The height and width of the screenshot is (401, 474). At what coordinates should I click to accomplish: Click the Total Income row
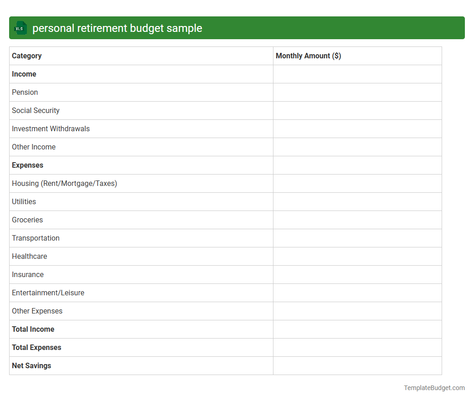tap(33, 329)
